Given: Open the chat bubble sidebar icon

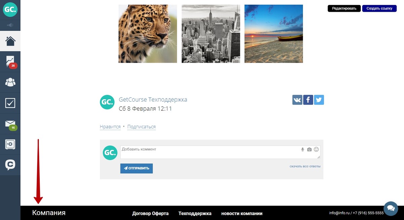Looking at the screenshot, I should [10, 165].
